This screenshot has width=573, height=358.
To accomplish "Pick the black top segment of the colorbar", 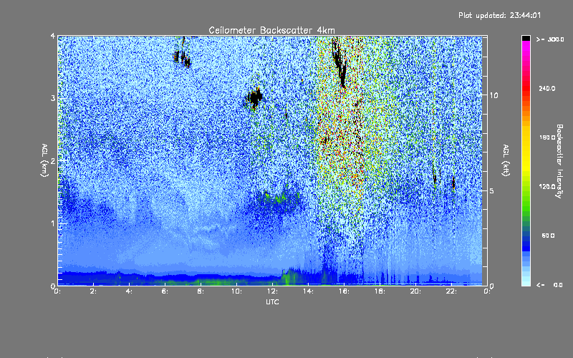I will point(526,39).
